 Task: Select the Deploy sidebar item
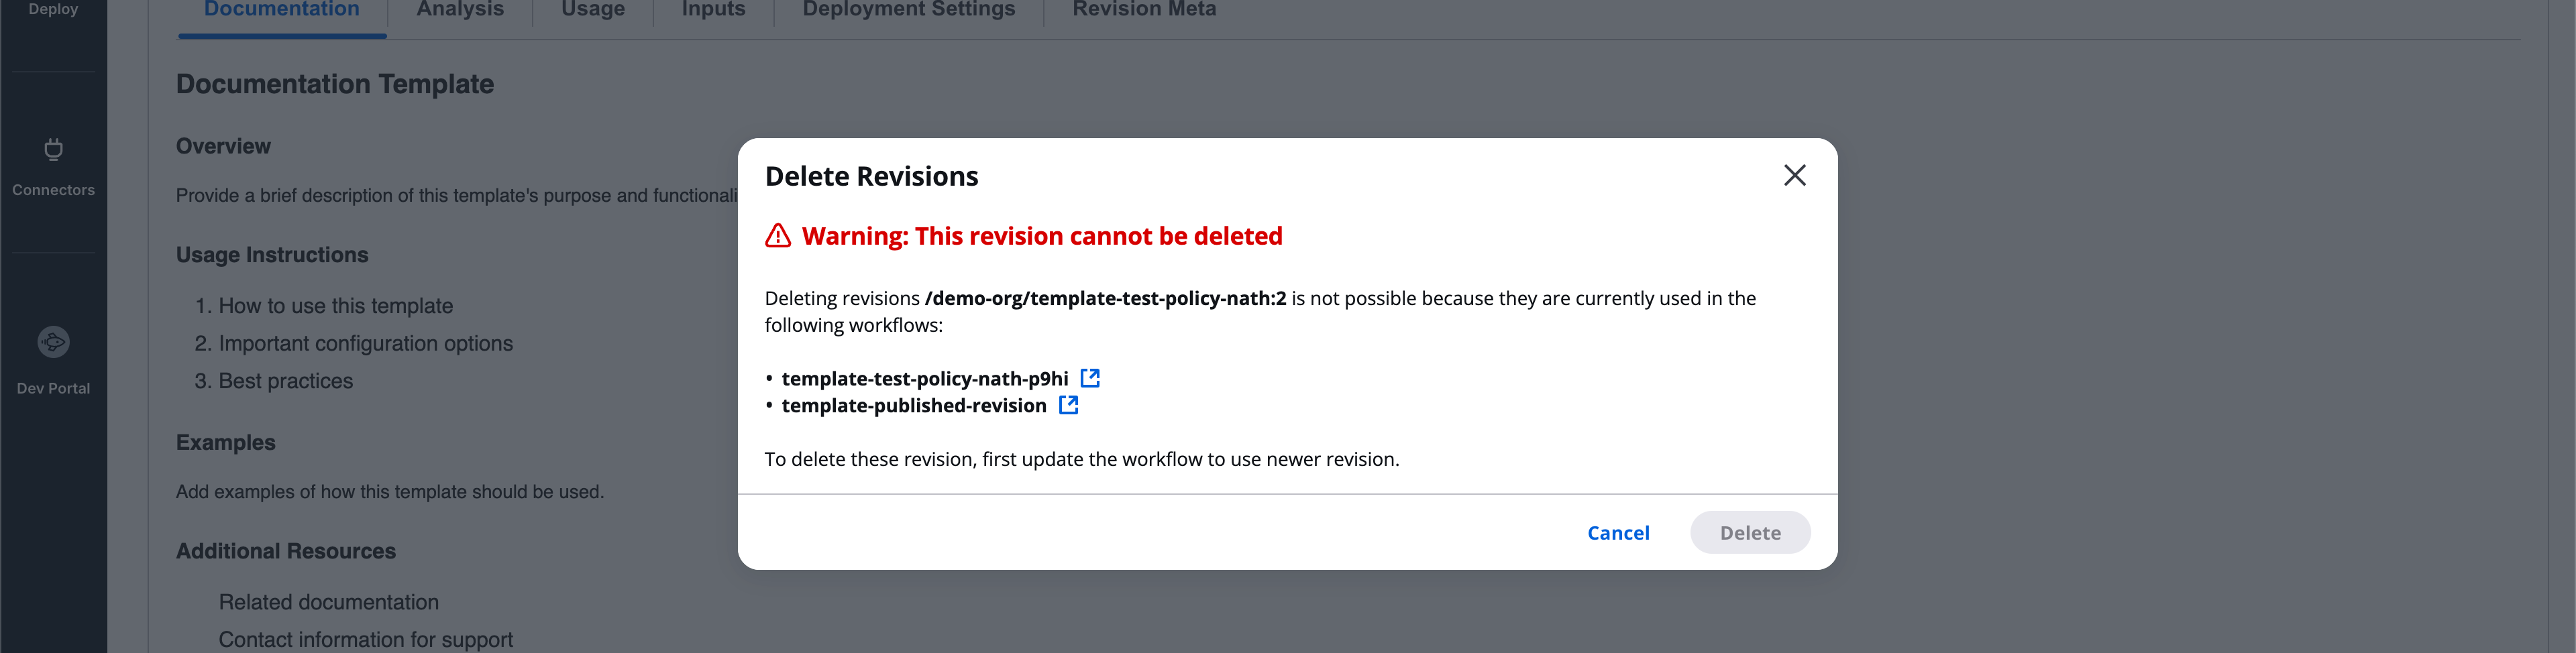click(53, 9)
